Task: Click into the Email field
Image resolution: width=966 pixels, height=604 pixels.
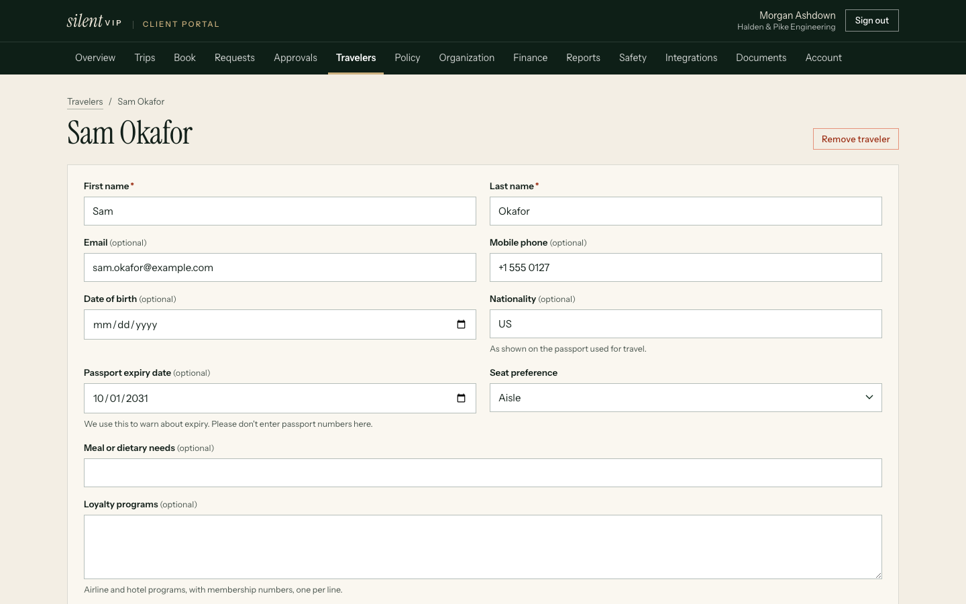Action: [x=280, y=268]
